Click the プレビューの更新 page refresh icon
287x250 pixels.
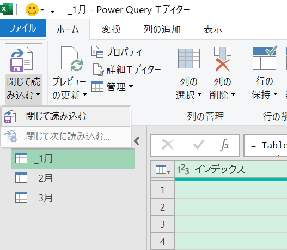[72, 59]
